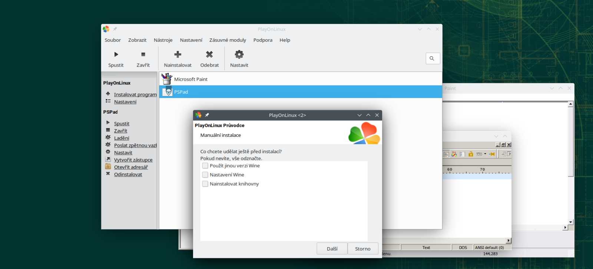Open the Zobrazit menu
Image resolution: width=593 pixels, height=269 pixels.
[x=137, y=40]
